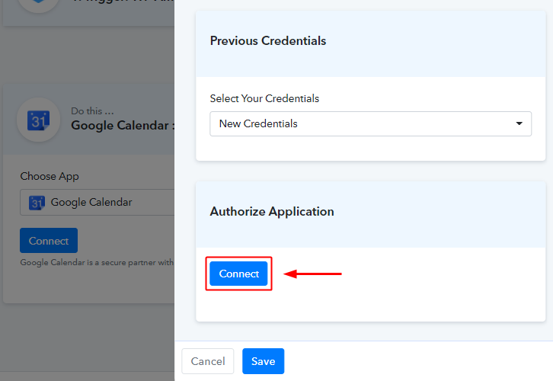Click the red arrow pointing at Connect
Image resolution: width=553 pixels, height=381 pixels.
(x=312, y=274)
